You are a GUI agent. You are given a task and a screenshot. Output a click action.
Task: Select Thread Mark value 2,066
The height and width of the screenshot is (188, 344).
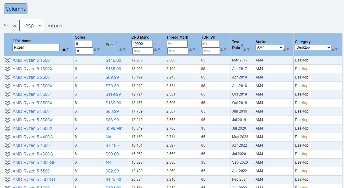click(x=171, y=60)
